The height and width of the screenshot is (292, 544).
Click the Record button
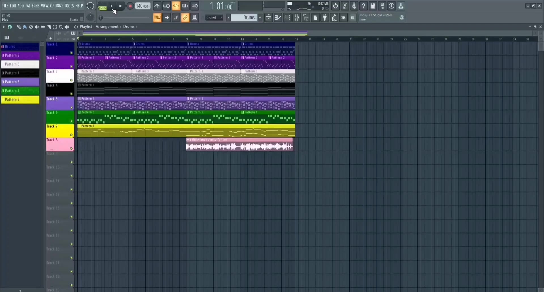pyautogui.click(x=130, y=6)
